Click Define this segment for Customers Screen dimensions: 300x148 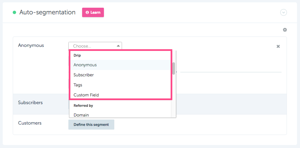tap(91, 125)
